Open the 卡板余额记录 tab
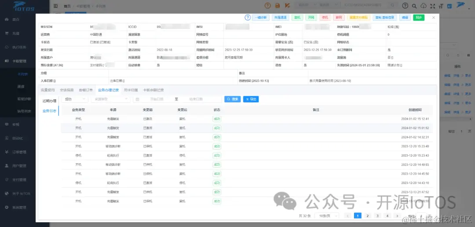Image resolution: width=475 pixels, height=227 pixels. coord(153,90)
